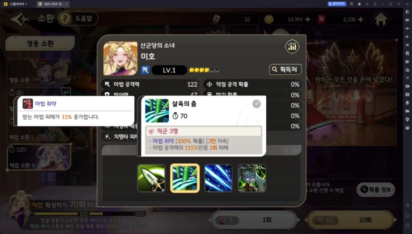
Task: Select the green-haired character passive skill icon
Action: point(252,178)
